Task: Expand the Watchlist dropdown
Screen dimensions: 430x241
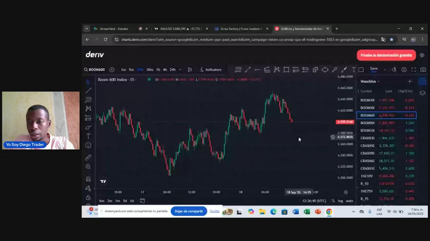Action: pyautogui.click(x=370, y=81)
